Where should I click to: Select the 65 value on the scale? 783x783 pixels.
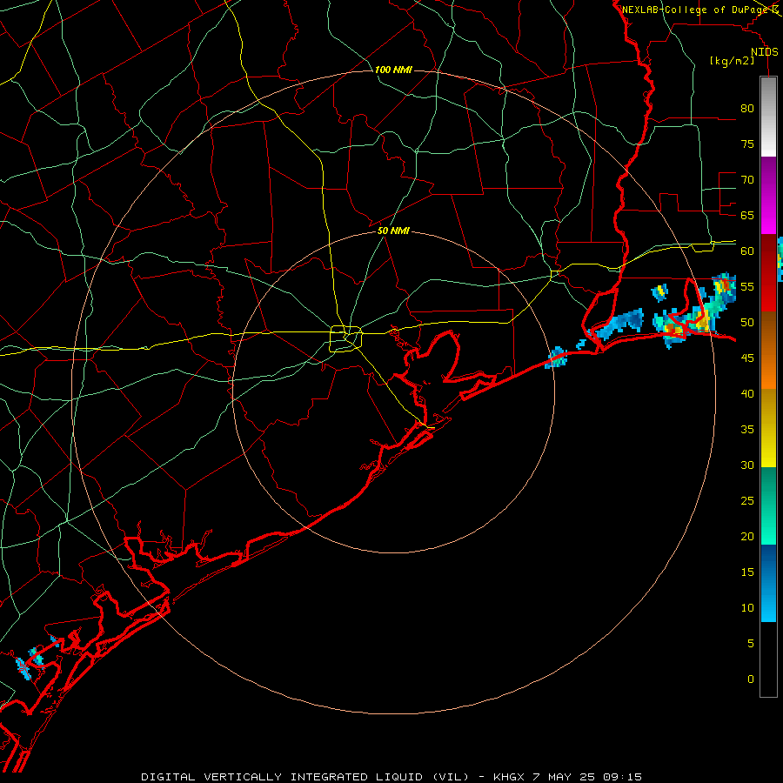click(747, 215)
